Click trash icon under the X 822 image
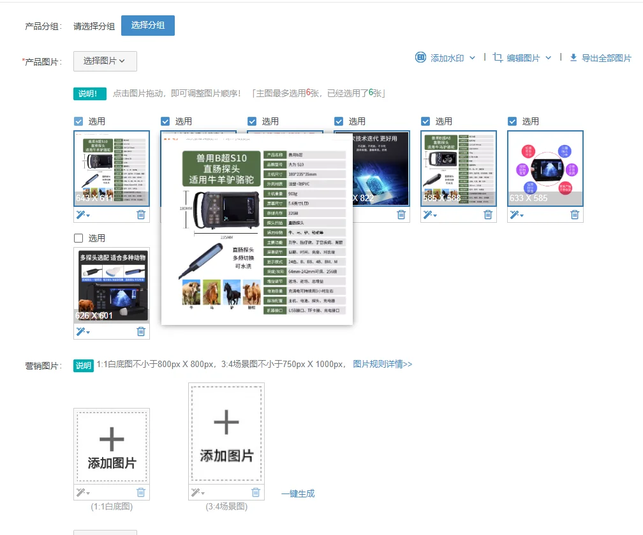Viewport: 643px width, 535px height. coord(401,215)
